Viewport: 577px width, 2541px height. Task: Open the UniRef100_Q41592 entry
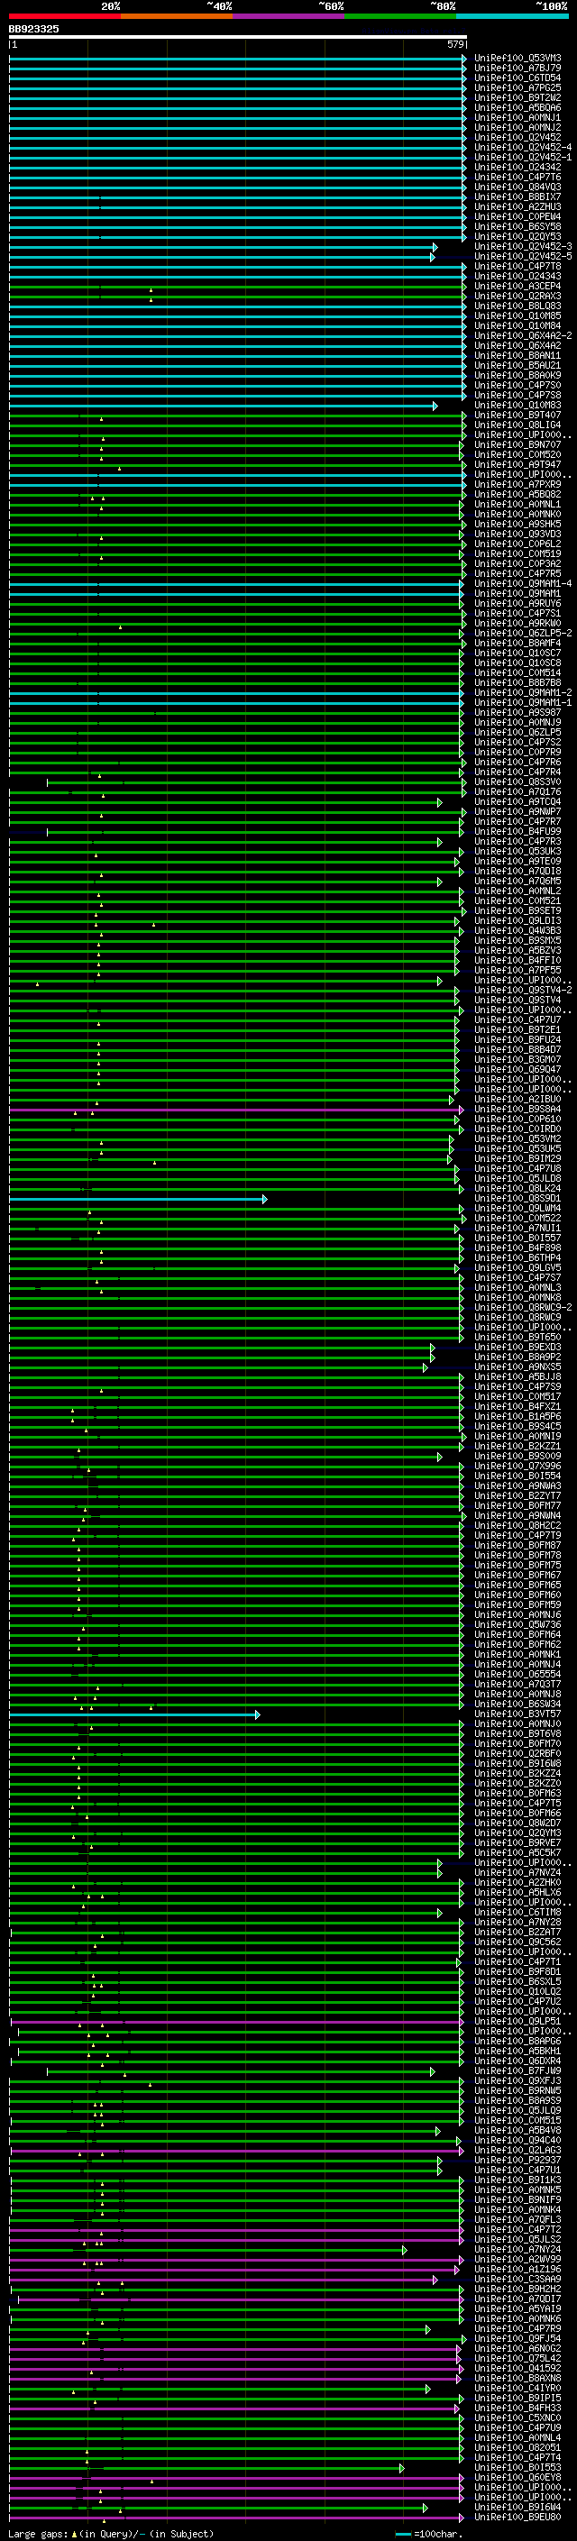[x=517, y=2368]
